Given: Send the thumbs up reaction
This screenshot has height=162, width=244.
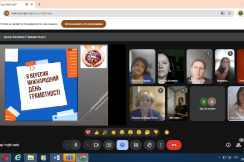Looking at the screenshot, I should click(97, 132).
